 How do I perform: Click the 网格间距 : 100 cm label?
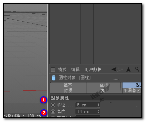[23, 116]
